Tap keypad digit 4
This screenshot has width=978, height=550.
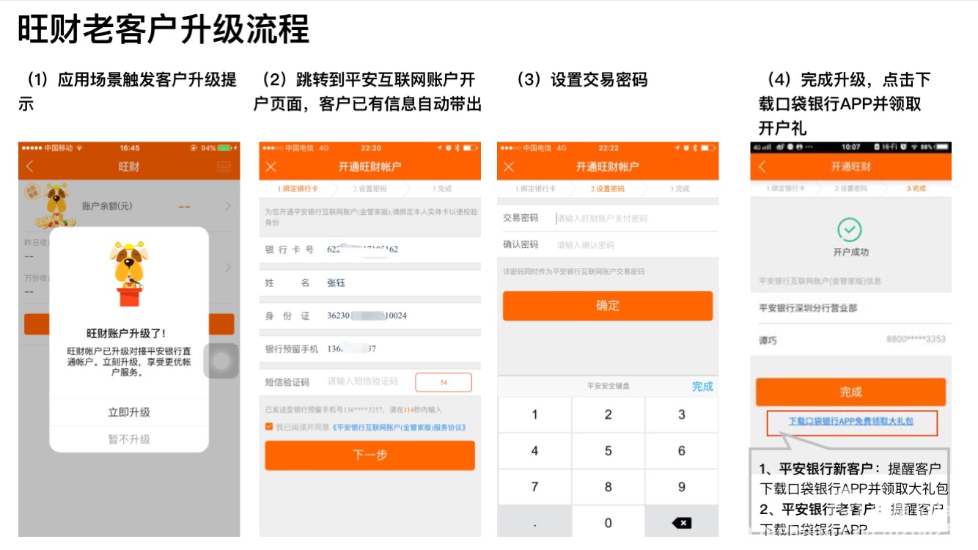click(x=534, y=451)
